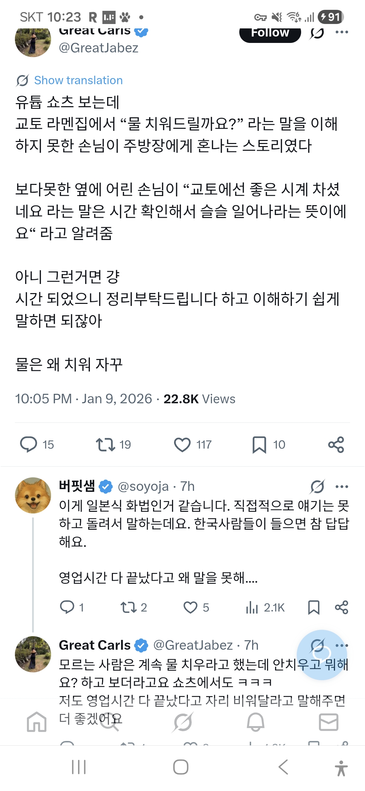
Task: Share the main tweet
Action: [336, 445]
